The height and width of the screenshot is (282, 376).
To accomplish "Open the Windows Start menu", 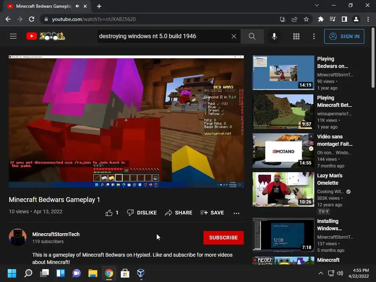I will pyautogui.click(x=12, y=273).
